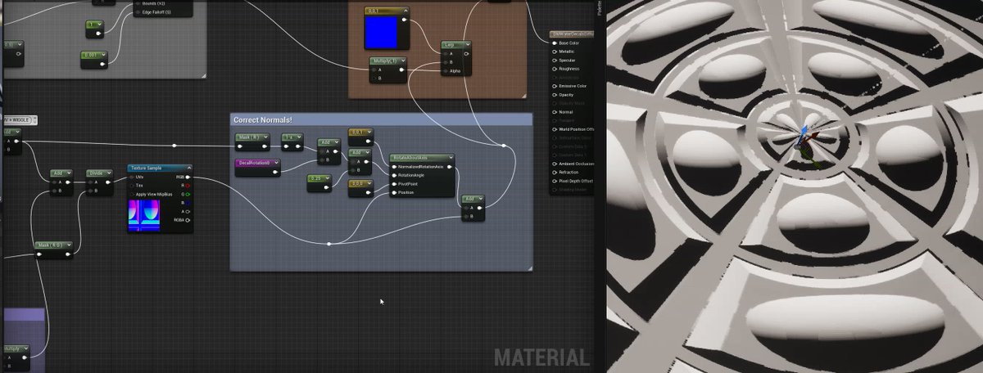This screenshot has height=373, width=983.
Task: Click Texture Sample's green G output pin
Action: (188, 194)
